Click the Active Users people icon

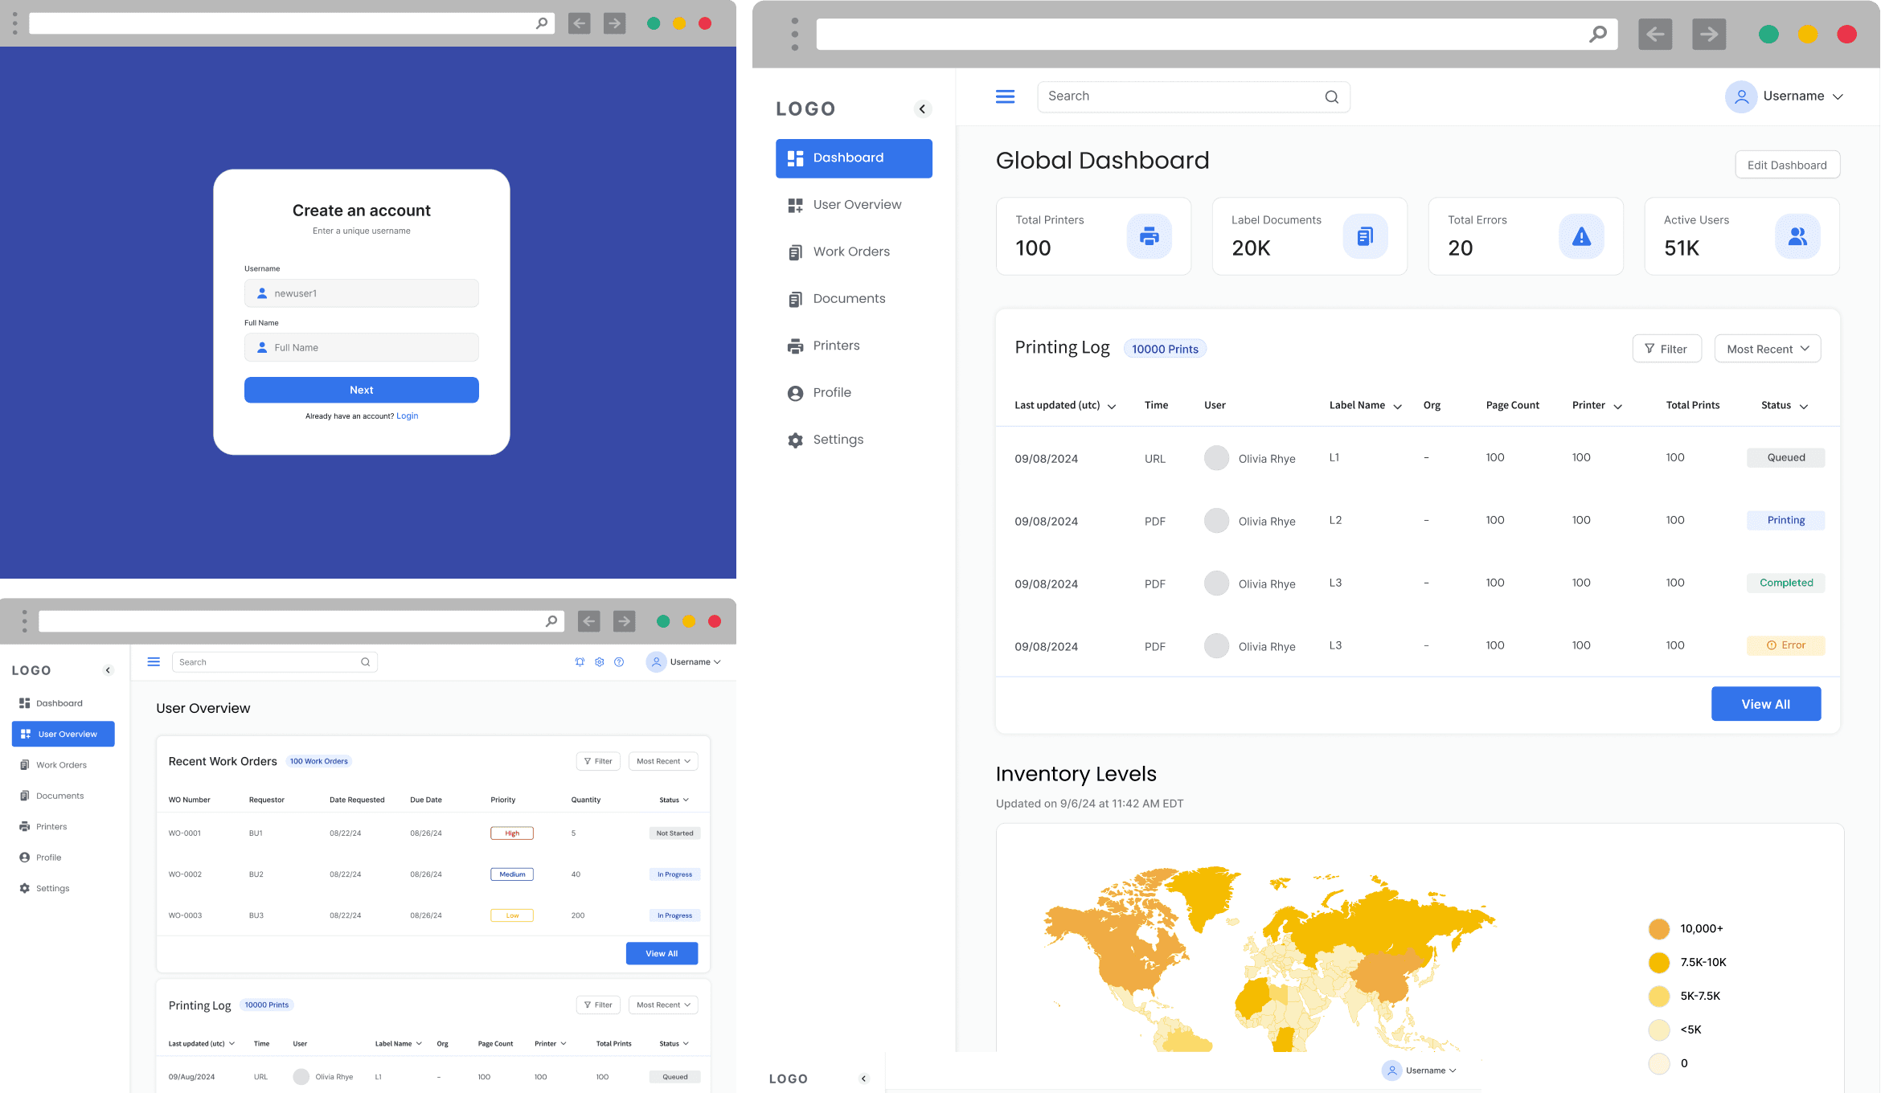pos(1797,236)
